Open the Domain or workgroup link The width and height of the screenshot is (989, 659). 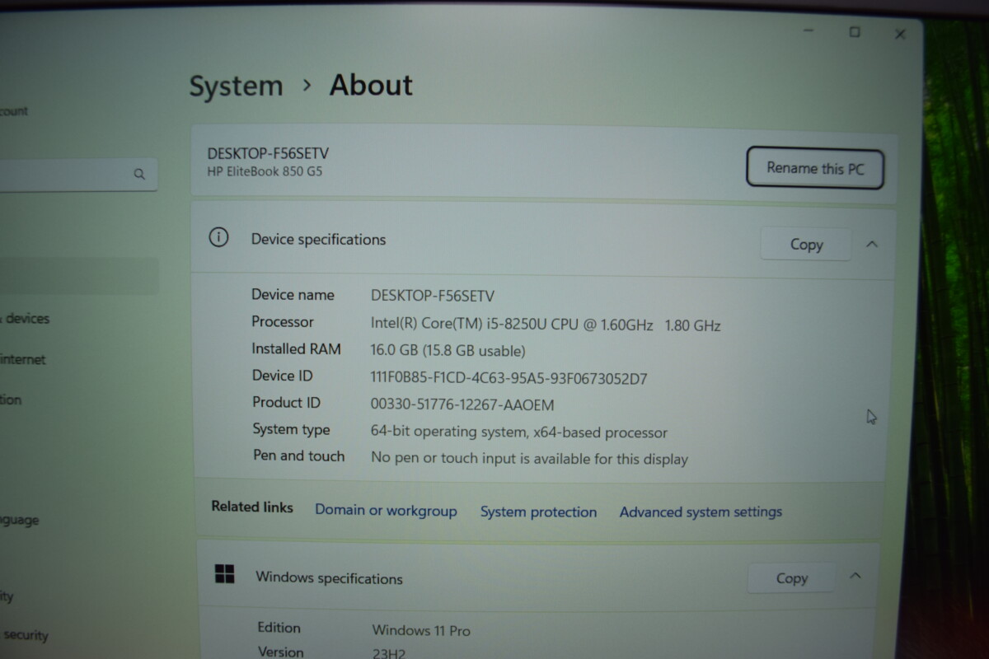[x=386, y=511]
